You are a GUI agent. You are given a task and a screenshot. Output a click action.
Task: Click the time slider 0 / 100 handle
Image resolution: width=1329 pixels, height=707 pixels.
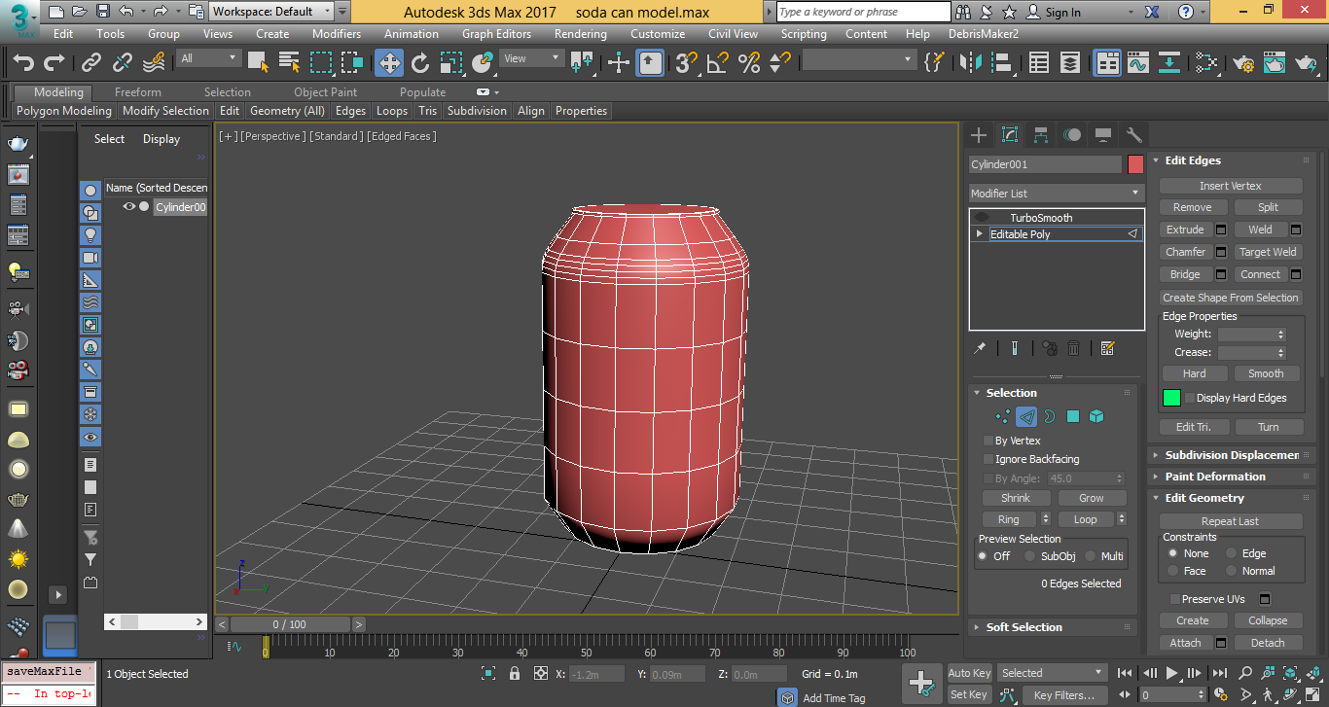(289, 624)
